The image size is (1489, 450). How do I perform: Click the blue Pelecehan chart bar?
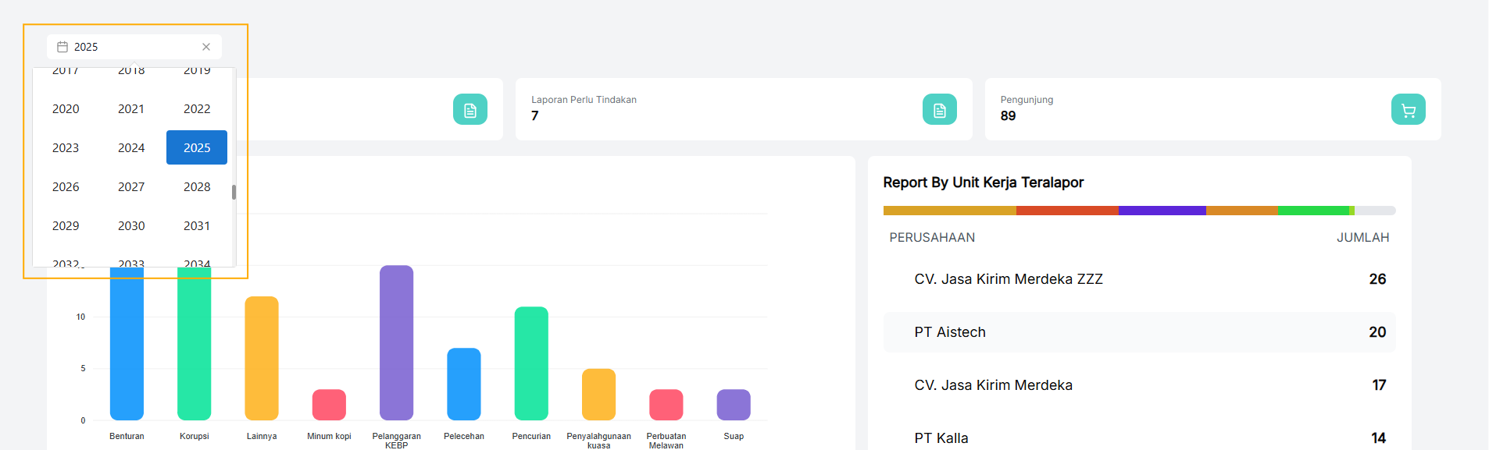(x=463, y=384)
